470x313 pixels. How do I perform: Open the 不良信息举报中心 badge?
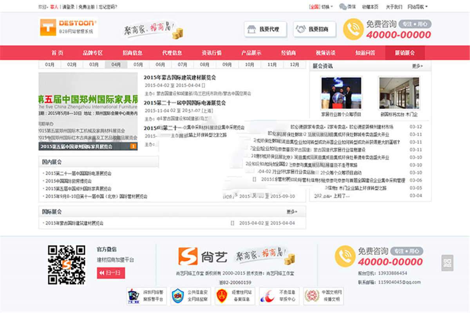(279, 296)
